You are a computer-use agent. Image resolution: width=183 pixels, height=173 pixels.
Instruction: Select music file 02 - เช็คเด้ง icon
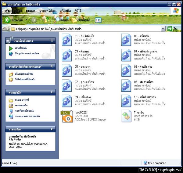point(126,40)
